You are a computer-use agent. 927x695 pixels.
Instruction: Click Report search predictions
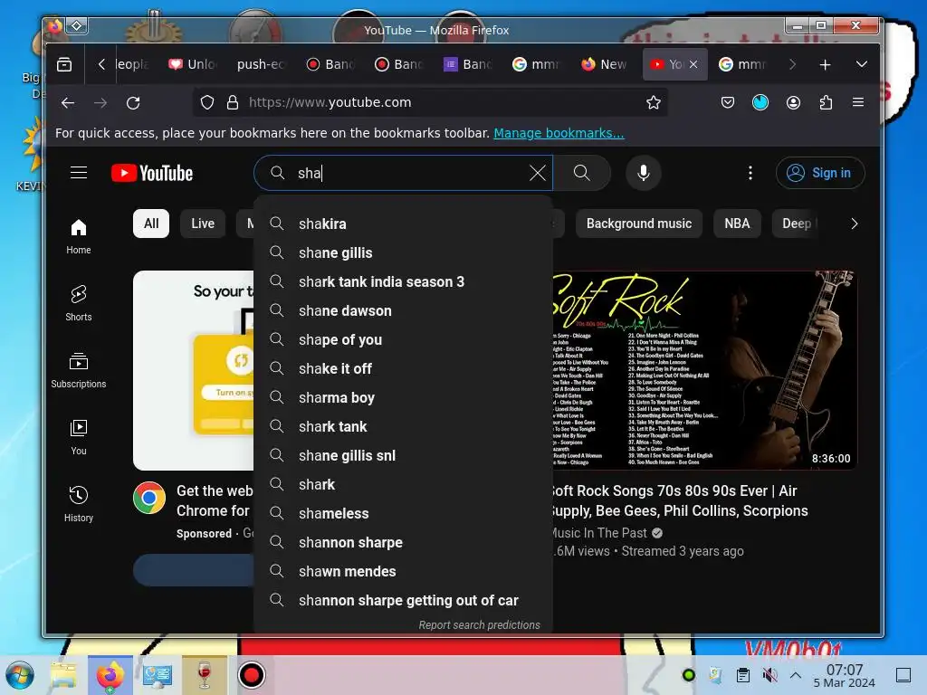[x=480, y=624]
